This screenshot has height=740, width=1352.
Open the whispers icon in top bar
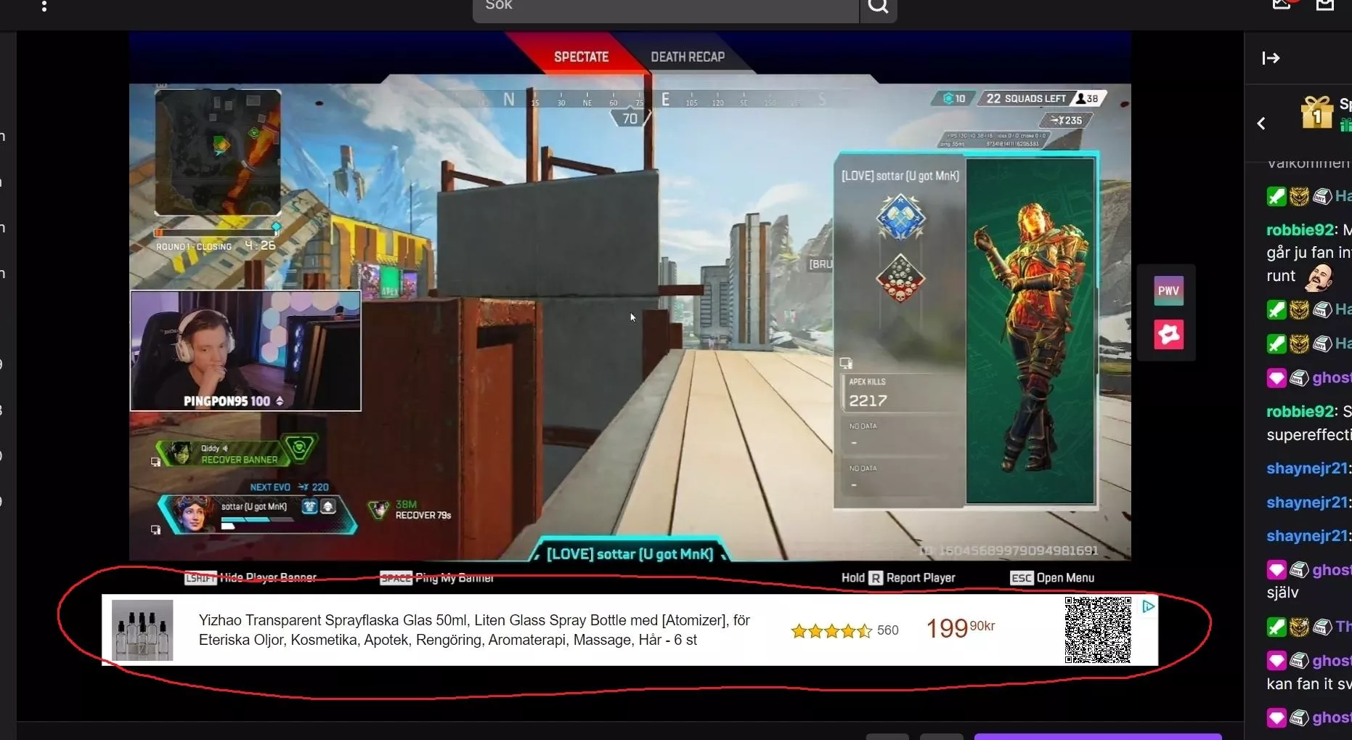point(1282,4)
